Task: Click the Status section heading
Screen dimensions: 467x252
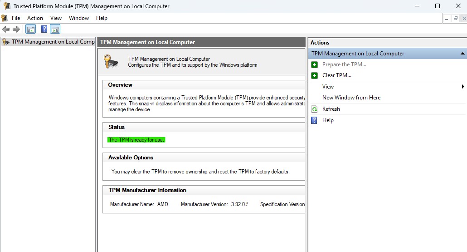Action: [117, 127]
